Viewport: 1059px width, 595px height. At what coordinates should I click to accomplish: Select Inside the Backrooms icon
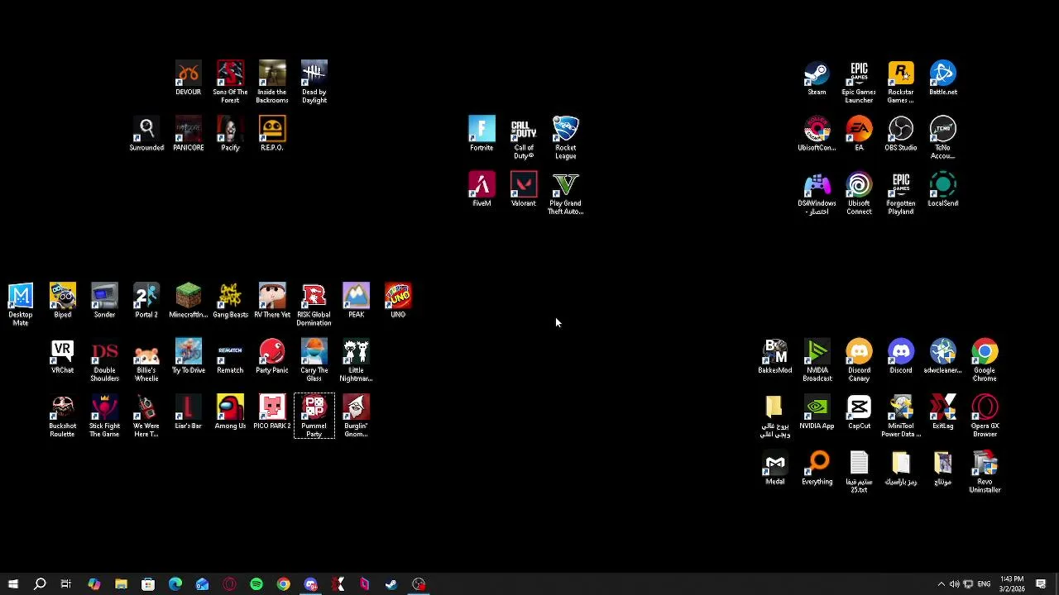tap(272, 82)
